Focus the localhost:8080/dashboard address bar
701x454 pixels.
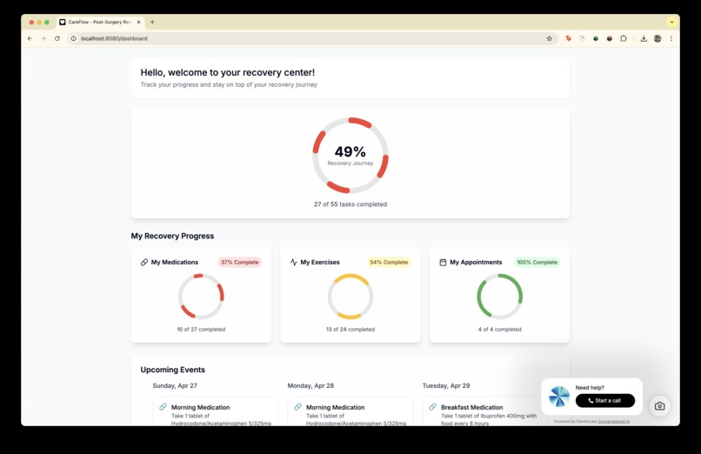[x=313, y=38]
